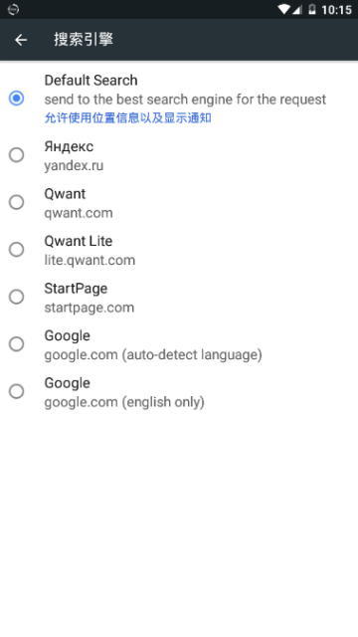358x637 pixels.
Task: Choose the Qwant radio button
Action: point(17,202)
